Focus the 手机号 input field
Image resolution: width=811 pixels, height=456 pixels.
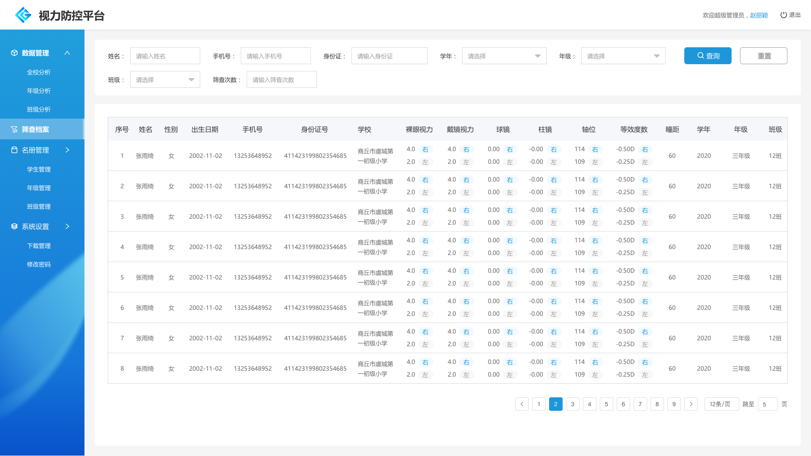click(276, 56)
